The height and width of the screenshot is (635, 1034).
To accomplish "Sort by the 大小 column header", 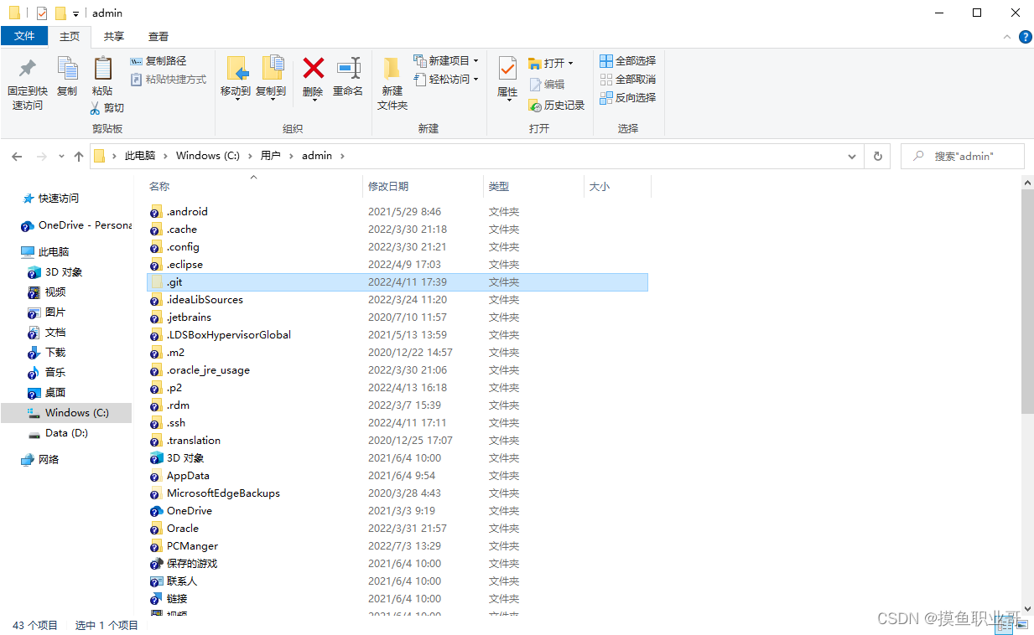I will (616, 187).
